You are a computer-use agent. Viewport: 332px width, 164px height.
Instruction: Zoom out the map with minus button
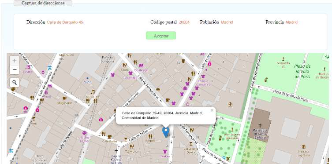coord(15,70)
